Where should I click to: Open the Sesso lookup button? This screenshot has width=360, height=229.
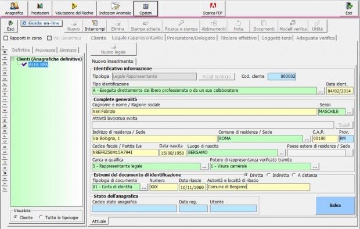[349, 112]
